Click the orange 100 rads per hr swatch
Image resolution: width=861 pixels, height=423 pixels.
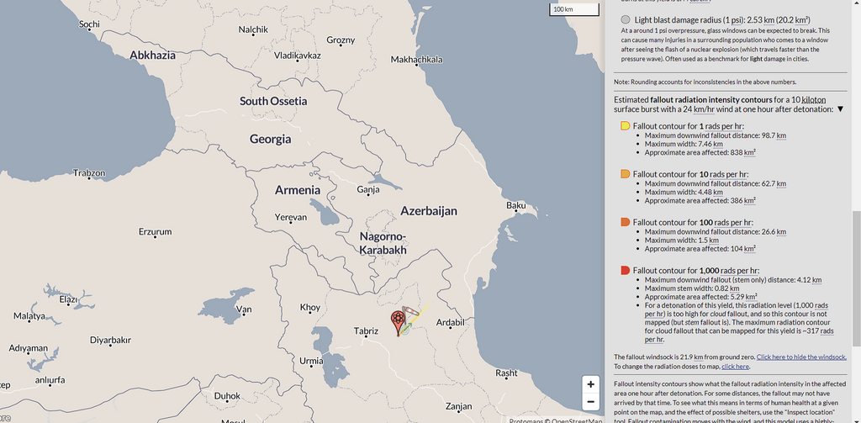(625, 223)
